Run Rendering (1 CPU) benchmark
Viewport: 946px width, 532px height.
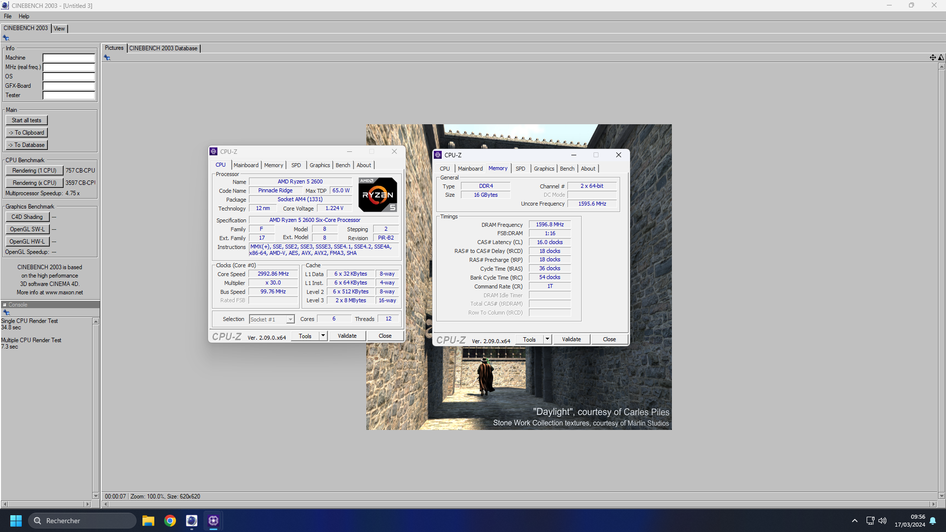coord(35,171)
